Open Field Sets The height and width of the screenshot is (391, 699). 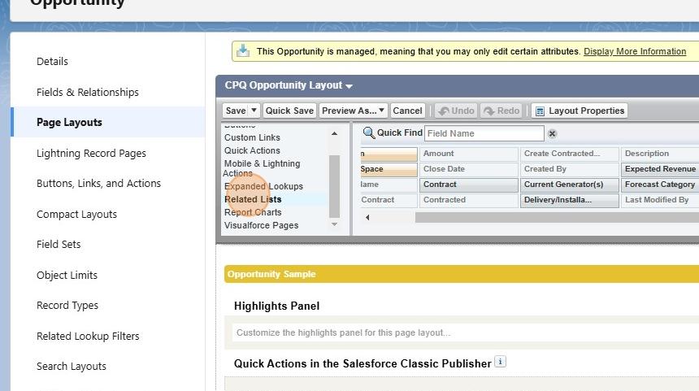tap(59, 245)
